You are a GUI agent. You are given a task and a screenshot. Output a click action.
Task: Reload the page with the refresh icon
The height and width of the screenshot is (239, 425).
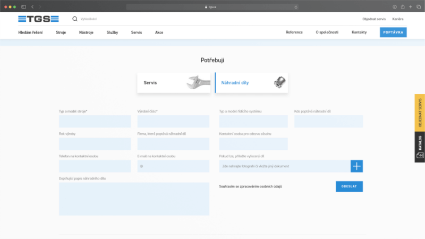tap(296, 7)
